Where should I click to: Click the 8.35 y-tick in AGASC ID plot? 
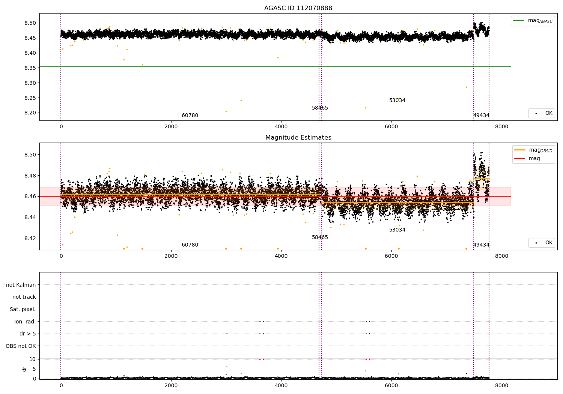tap(30, 68)
